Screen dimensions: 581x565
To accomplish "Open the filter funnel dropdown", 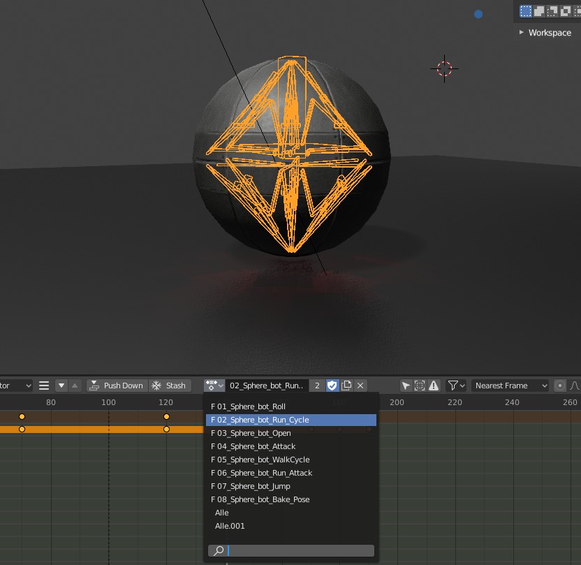I will tap(456, 386).
